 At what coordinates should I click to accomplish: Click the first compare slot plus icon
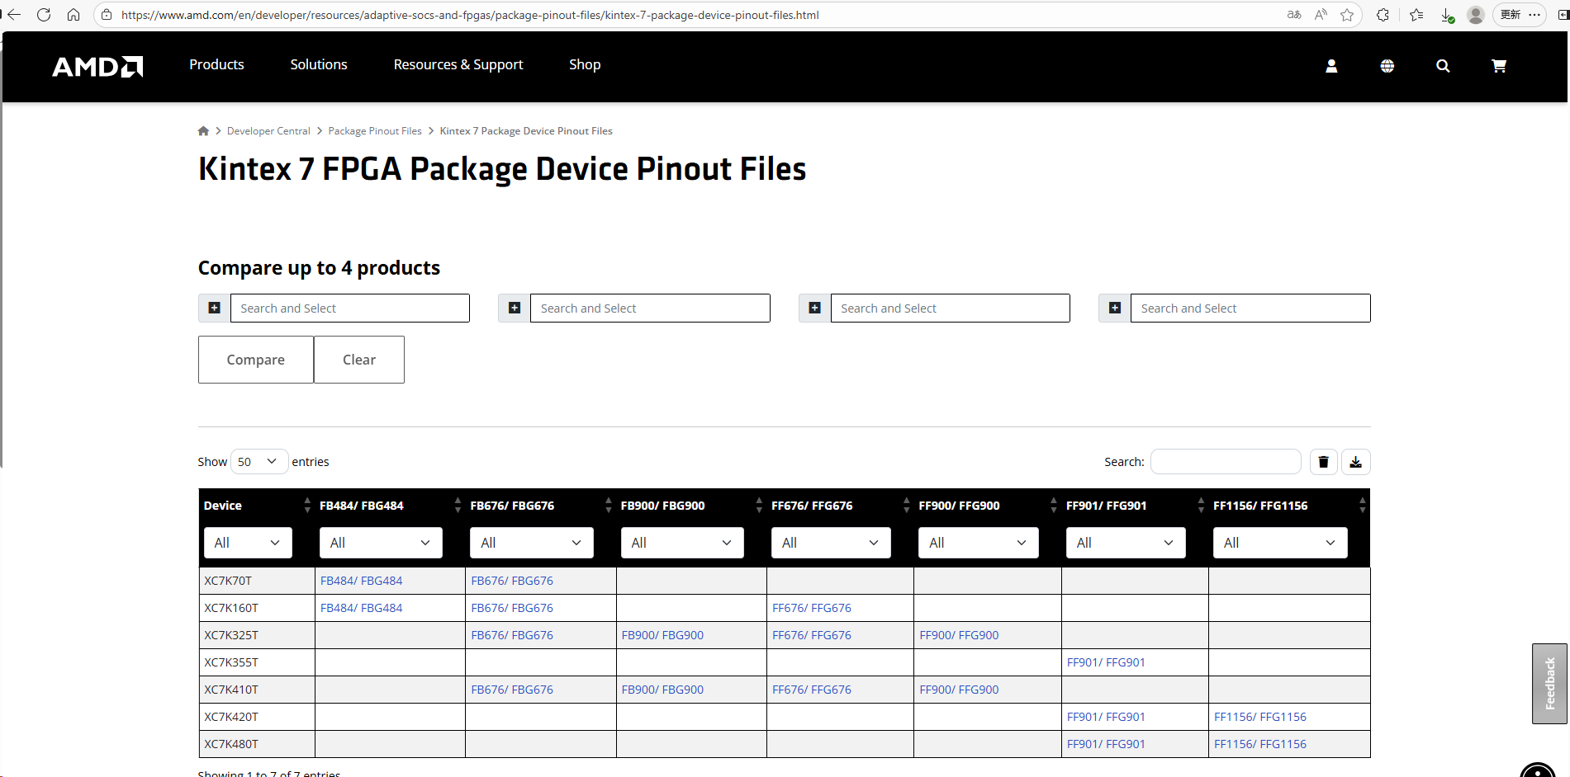tap(214, 308)
